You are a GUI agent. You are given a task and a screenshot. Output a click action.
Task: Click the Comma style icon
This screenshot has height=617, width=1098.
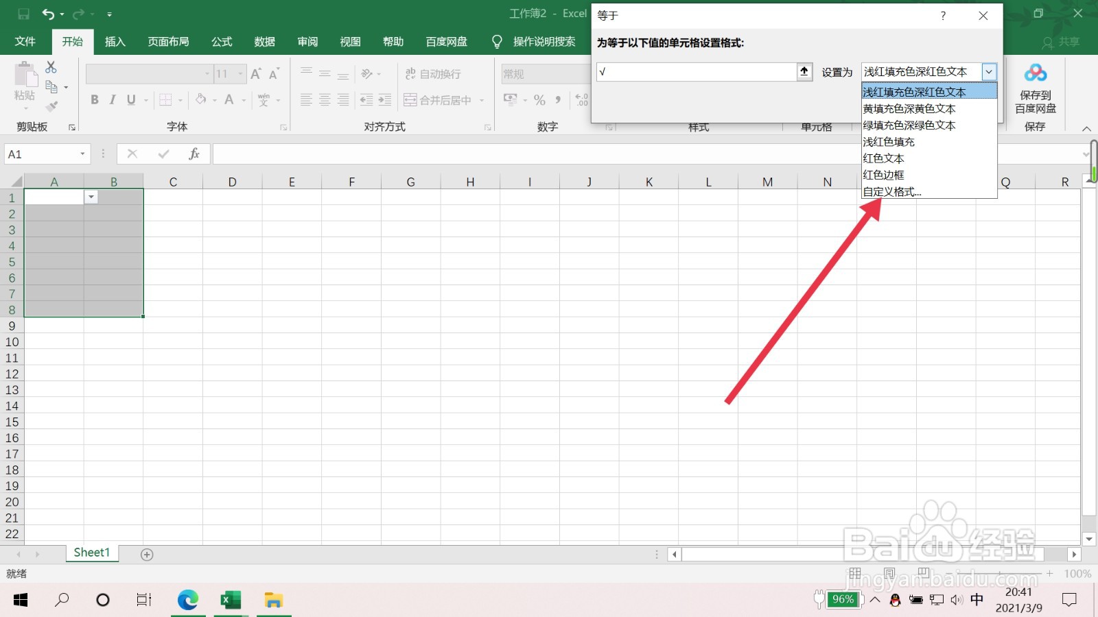(558, 100)
